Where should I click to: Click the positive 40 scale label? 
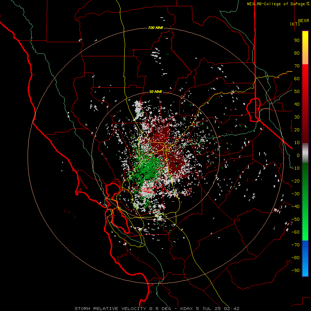[x=297, y=104]
